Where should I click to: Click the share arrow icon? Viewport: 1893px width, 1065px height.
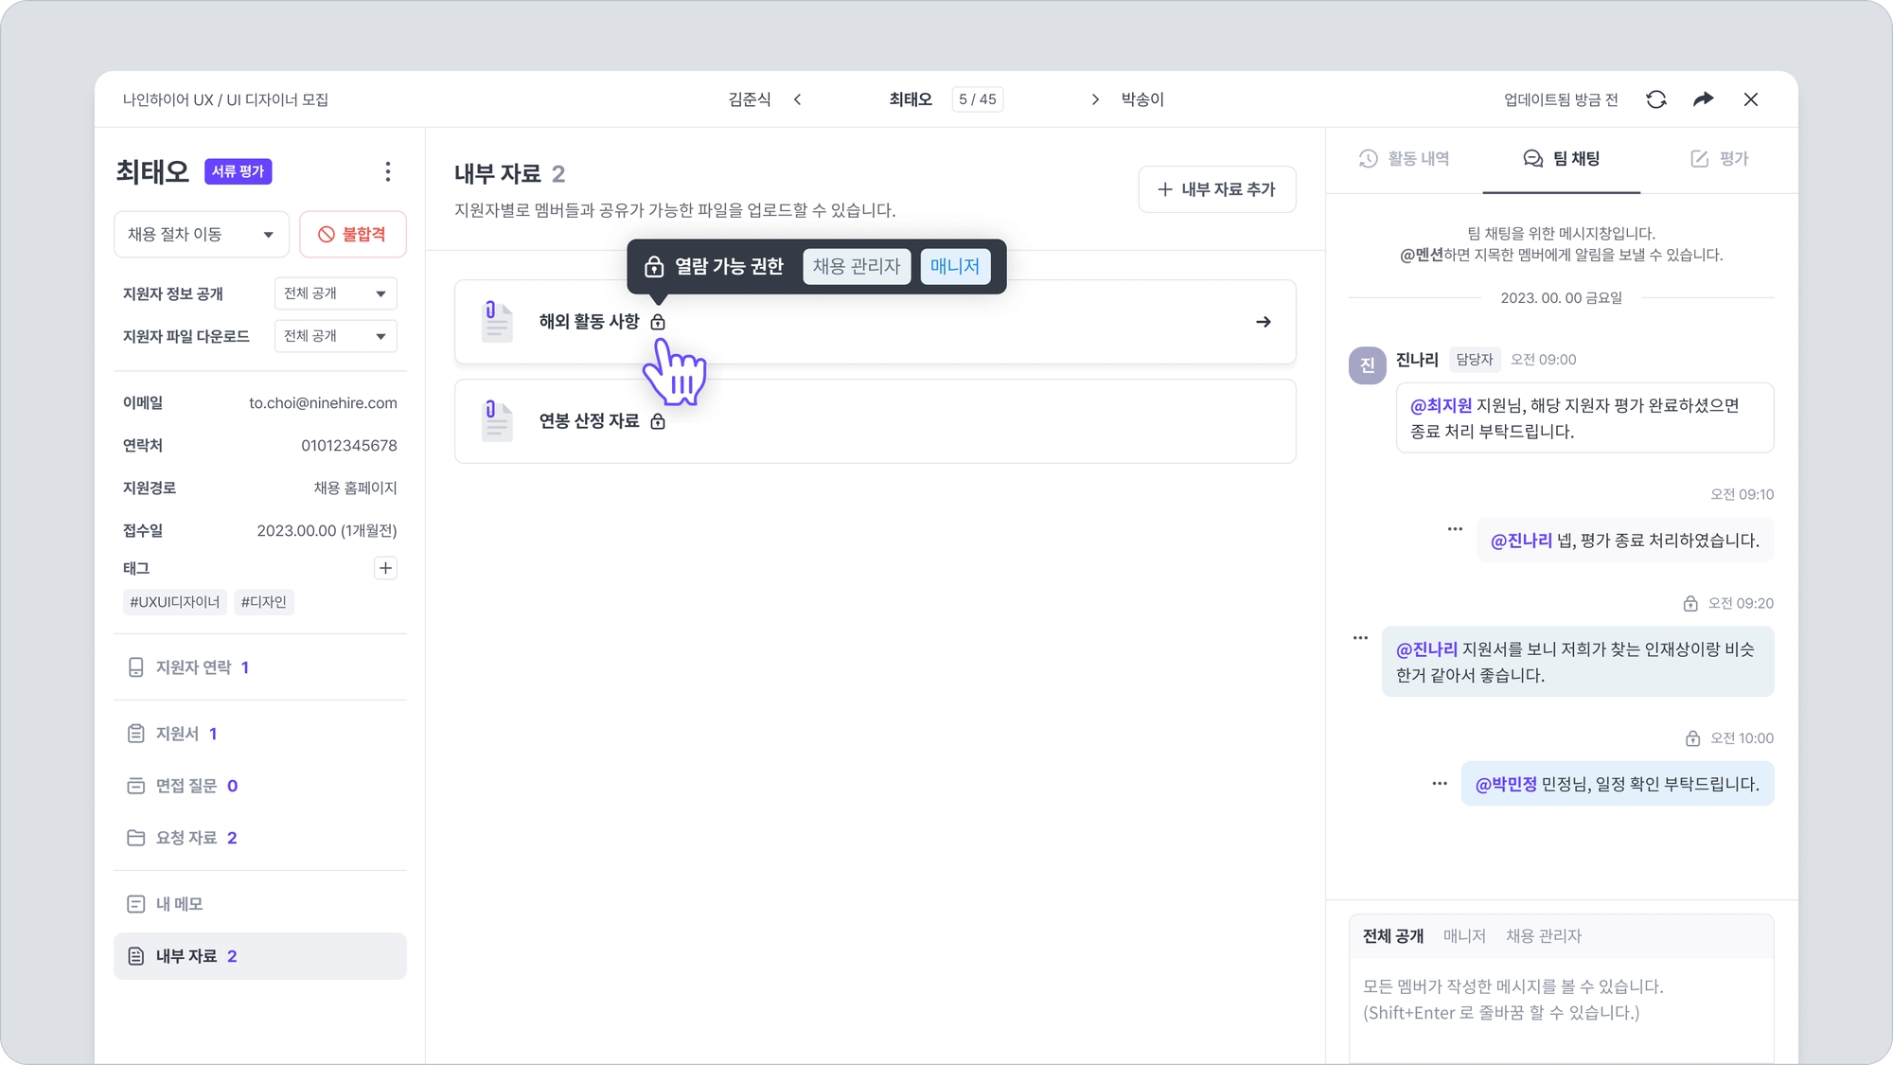coord(1703,99)
